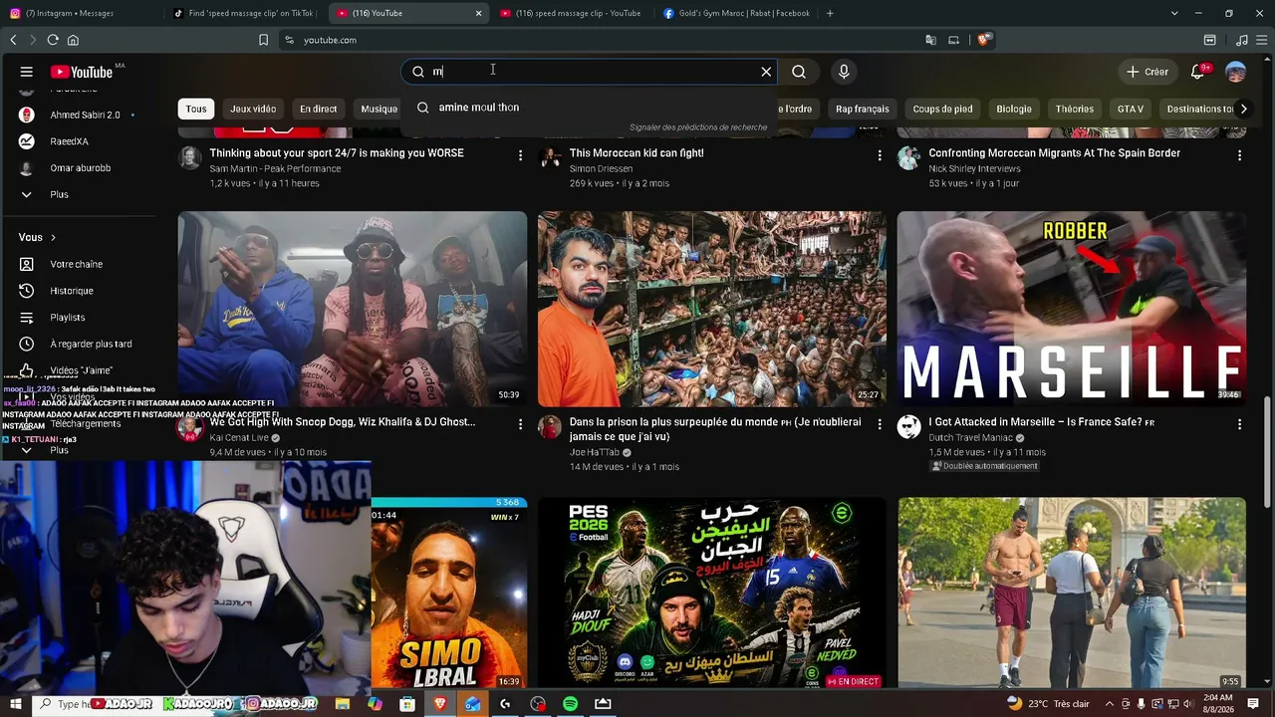Select the Tous filter chip

point(196,109)
